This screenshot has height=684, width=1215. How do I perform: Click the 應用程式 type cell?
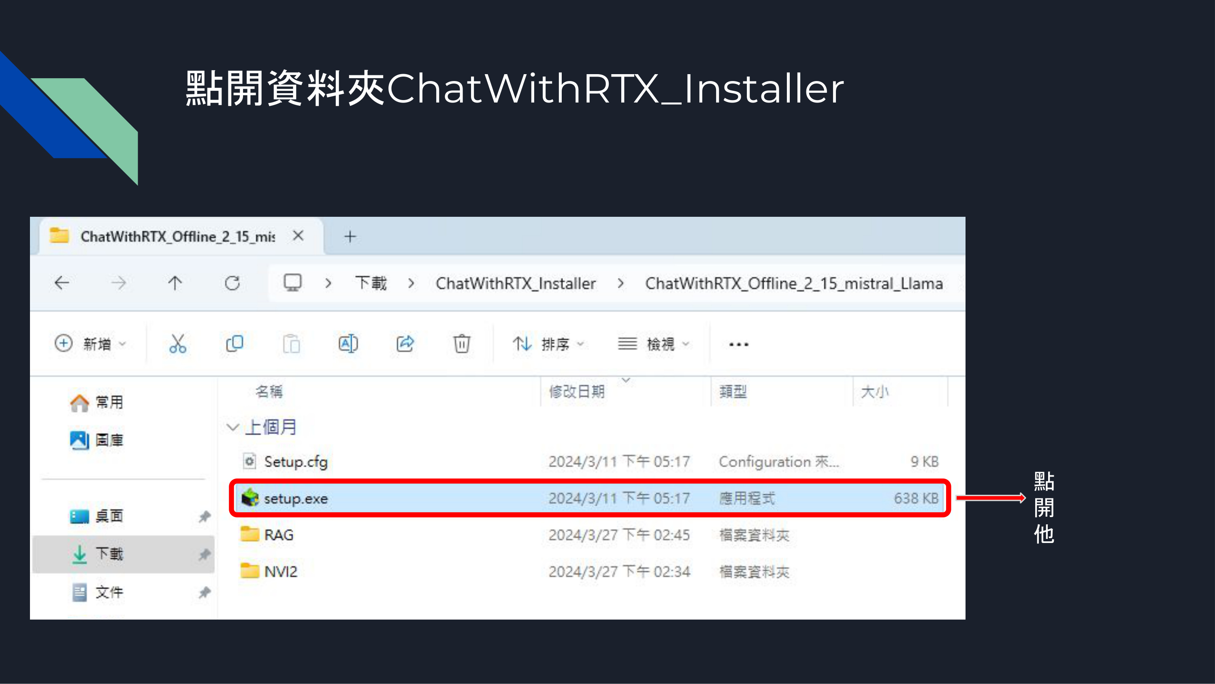(747, 498)
